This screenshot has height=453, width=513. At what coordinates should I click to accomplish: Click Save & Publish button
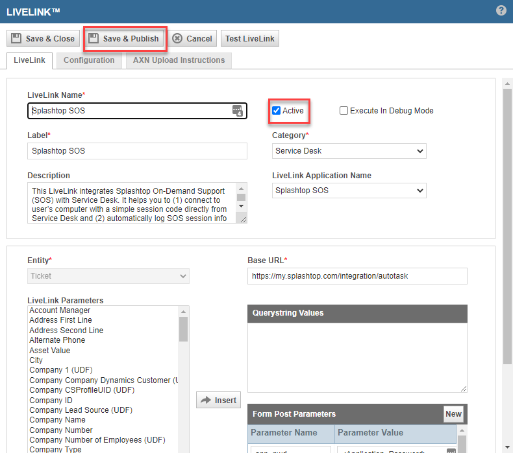point(124,38)
